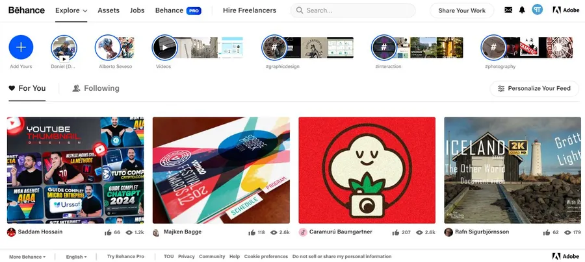Open the user profile avatar

click(538, 10)
